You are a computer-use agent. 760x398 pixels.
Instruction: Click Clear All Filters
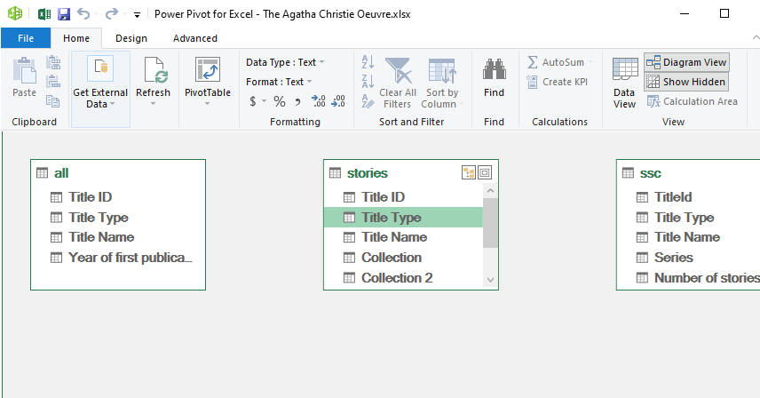398,83
